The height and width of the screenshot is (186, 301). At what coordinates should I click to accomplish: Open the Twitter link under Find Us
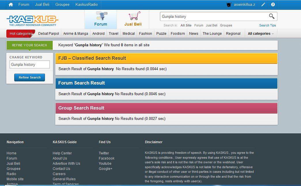(x=104, y=153)
